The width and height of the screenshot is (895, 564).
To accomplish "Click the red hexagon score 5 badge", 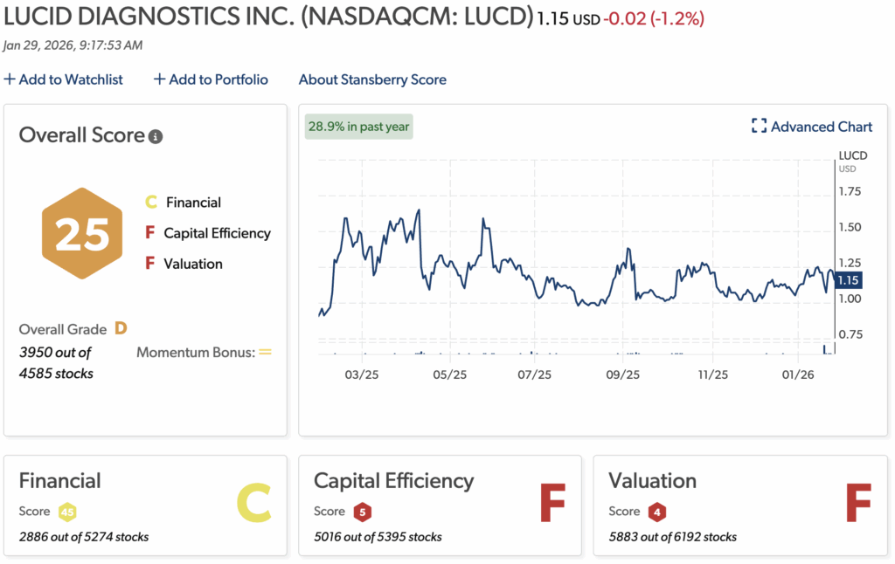I will (x=362, y=512).
